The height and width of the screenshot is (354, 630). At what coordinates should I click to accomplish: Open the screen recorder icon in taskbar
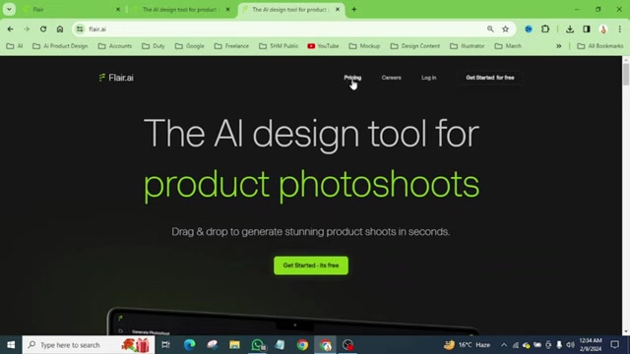pos(347,345)
